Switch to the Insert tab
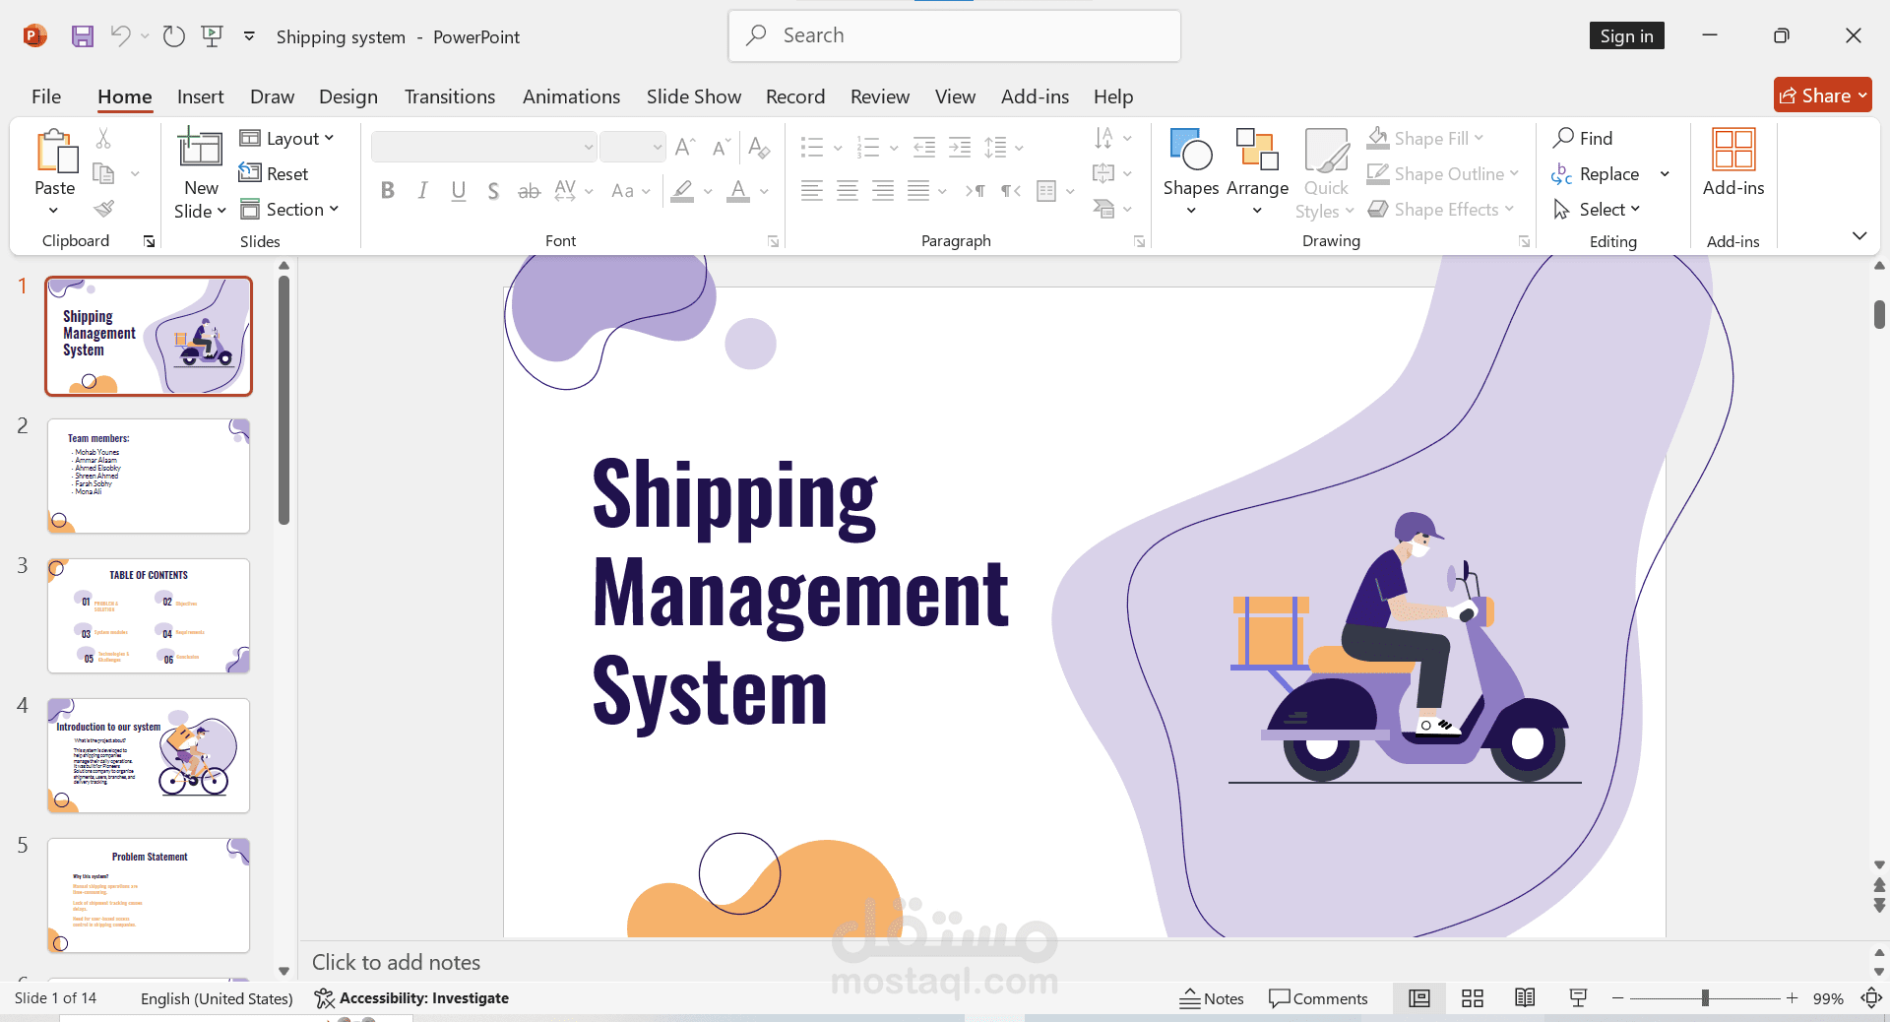This screenshot has height=1022, width=1890. coord(201,96)
